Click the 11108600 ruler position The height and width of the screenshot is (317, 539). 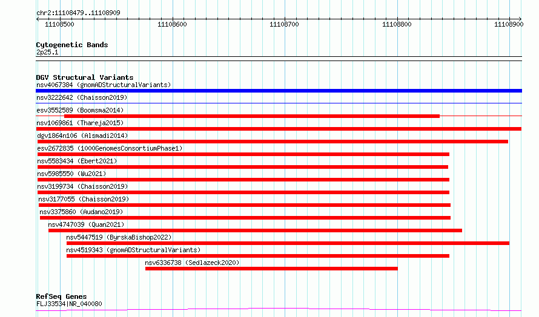(172, 24)
